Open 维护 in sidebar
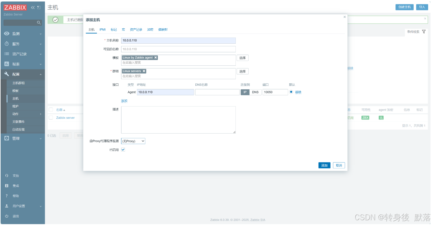 pyautogui.click(x=15, y=106)
